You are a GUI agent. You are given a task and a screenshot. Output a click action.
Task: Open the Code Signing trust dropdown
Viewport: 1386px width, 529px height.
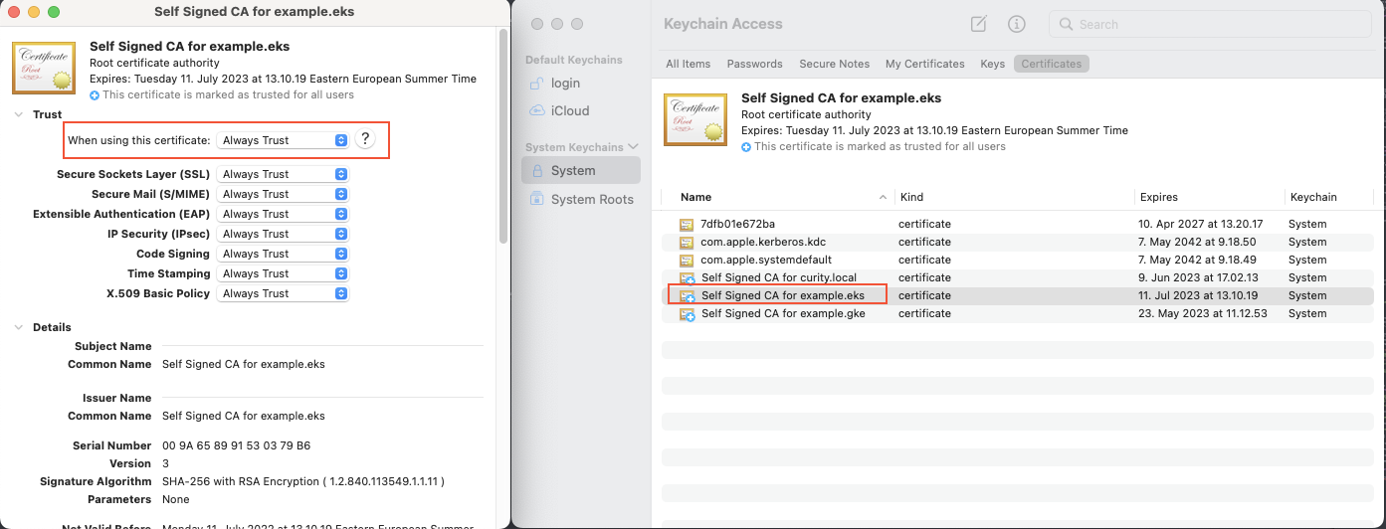[x=284, y=254]
